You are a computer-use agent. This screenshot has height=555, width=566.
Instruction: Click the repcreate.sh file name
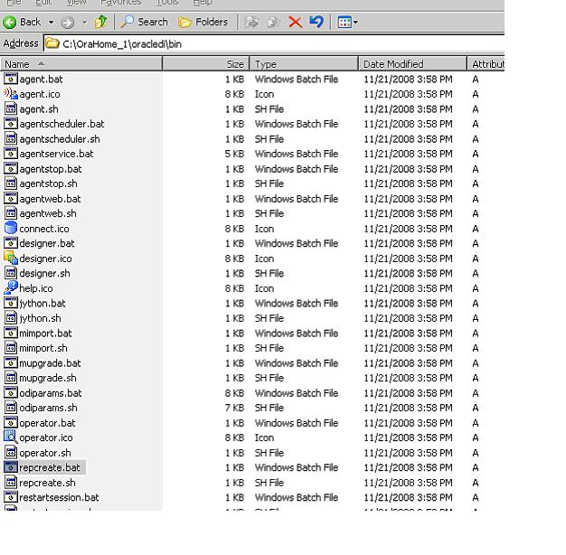(47, 483)
